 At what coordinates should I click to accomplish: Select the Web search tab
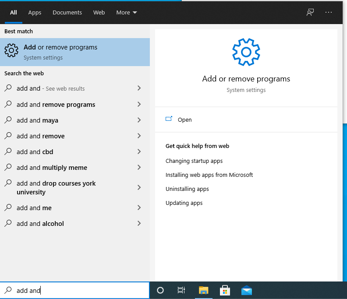pos(99,12)
